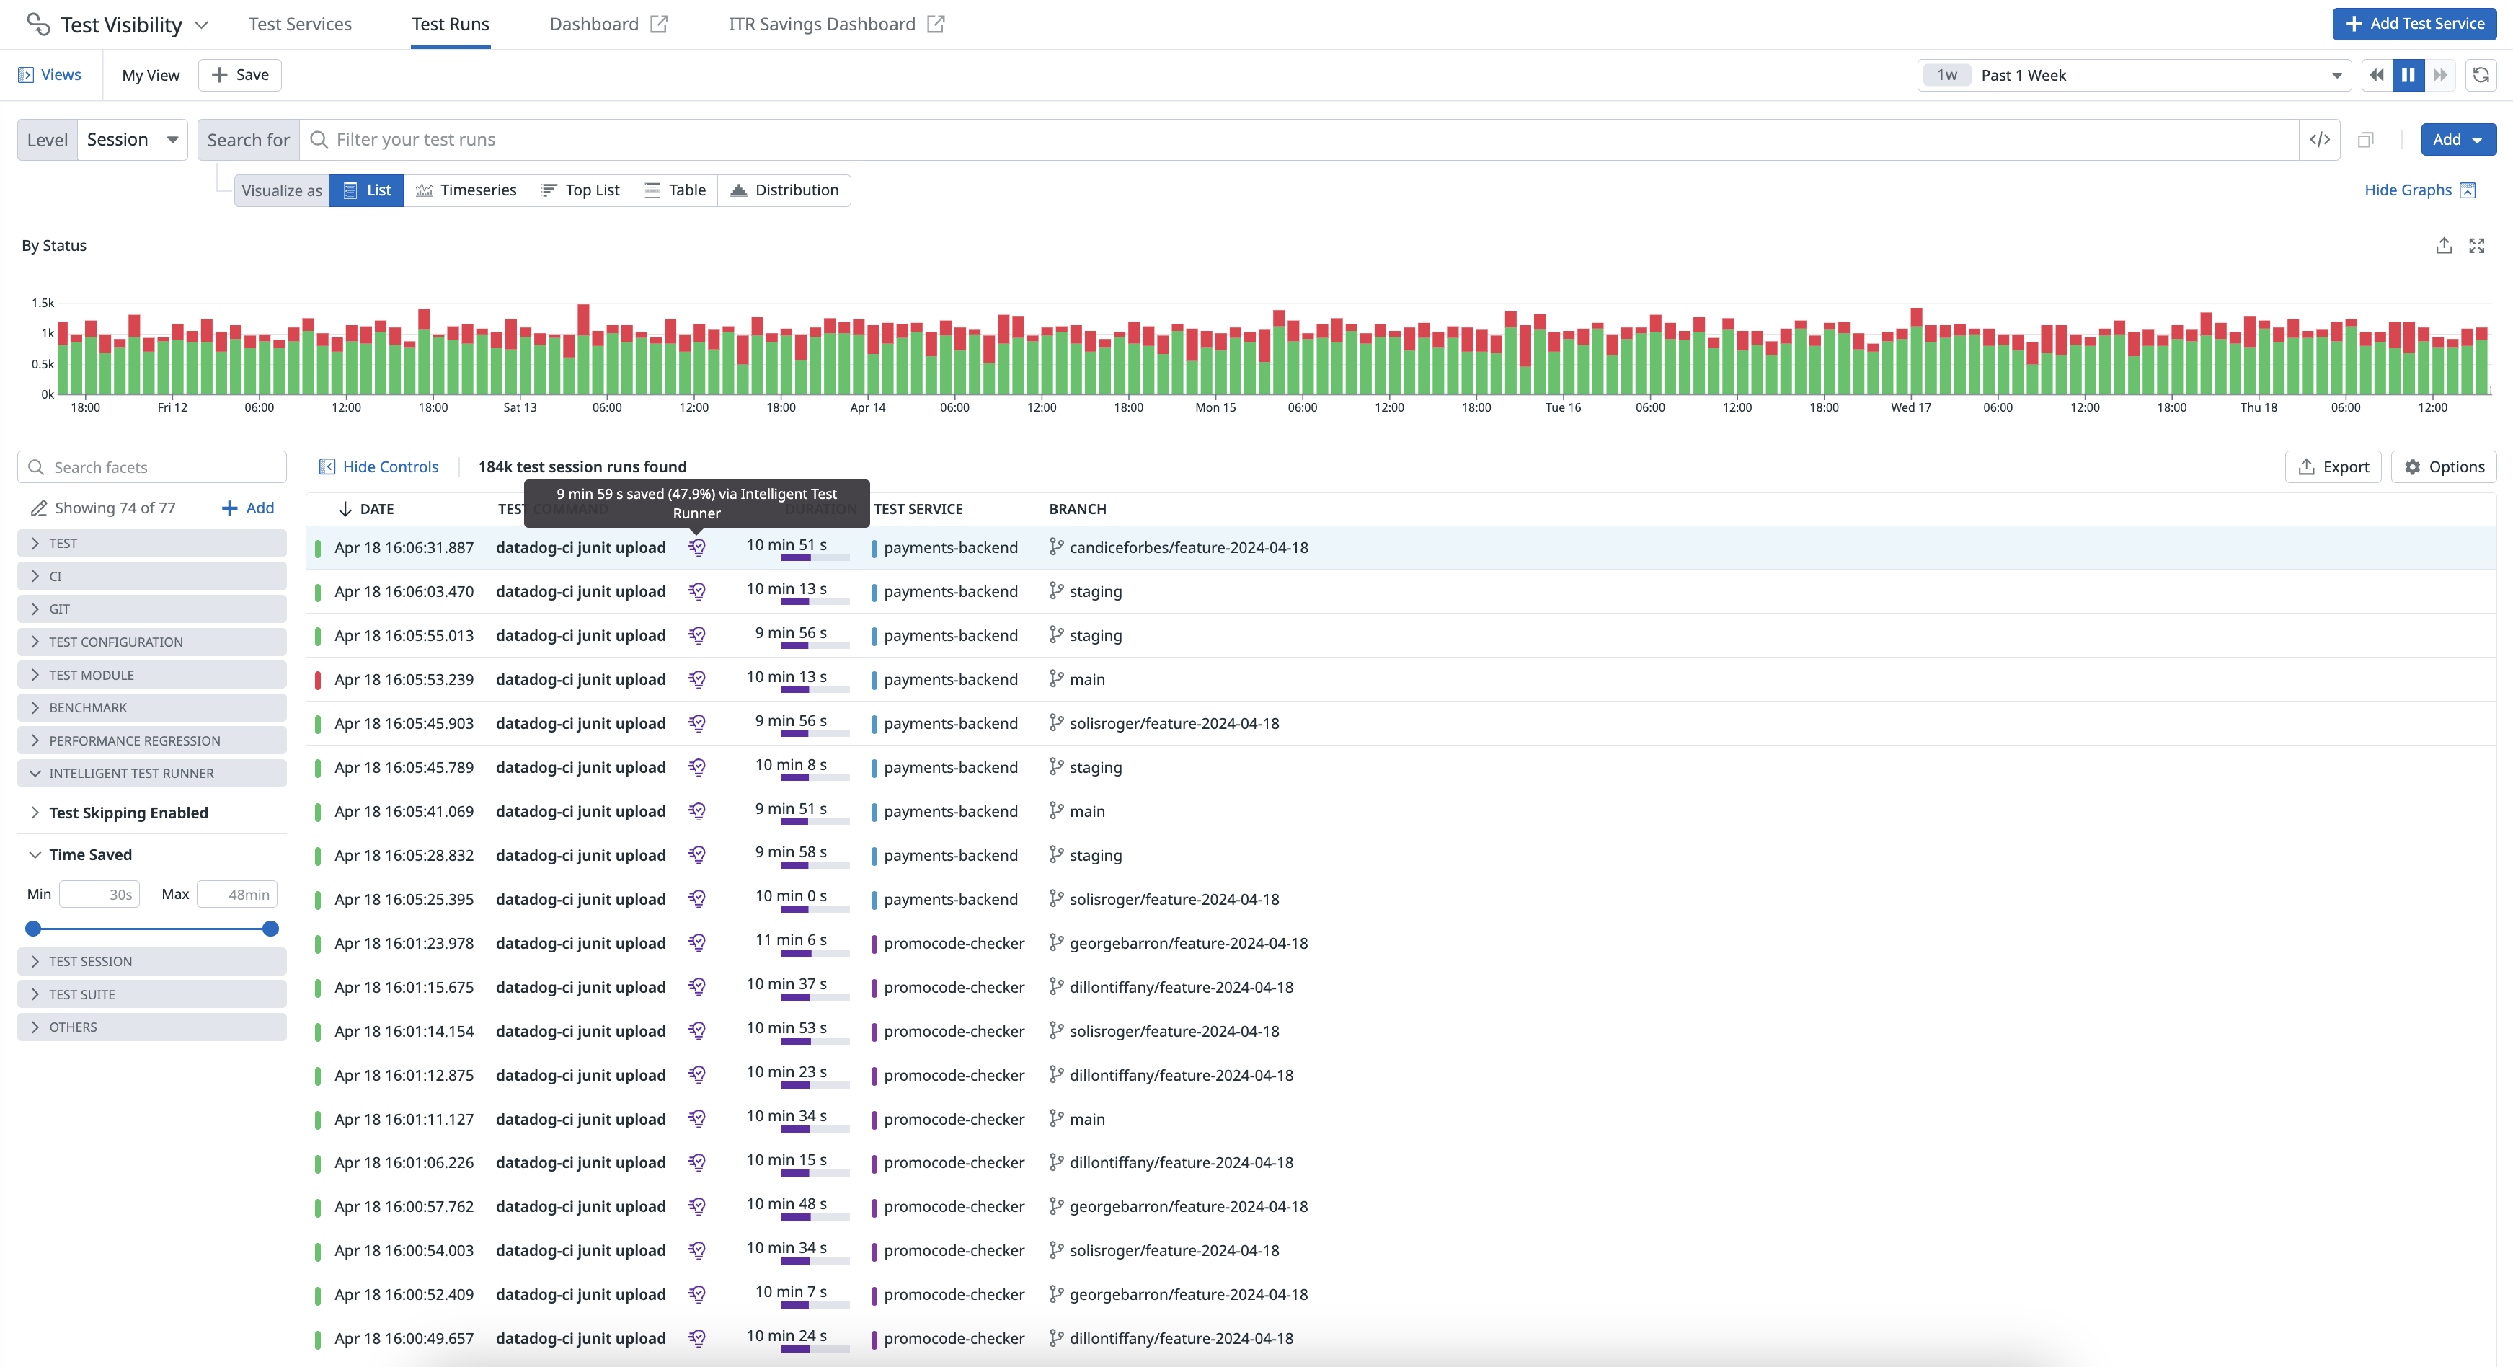Click the Intelligent Test Runner icon for 16:06:31.887 row
The image size is (2513, 1367).
tap(696, 547)
